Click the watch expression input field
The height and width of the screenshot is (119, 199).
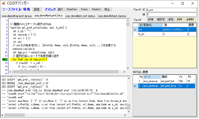pyautogui.click(x=172, y=10)
